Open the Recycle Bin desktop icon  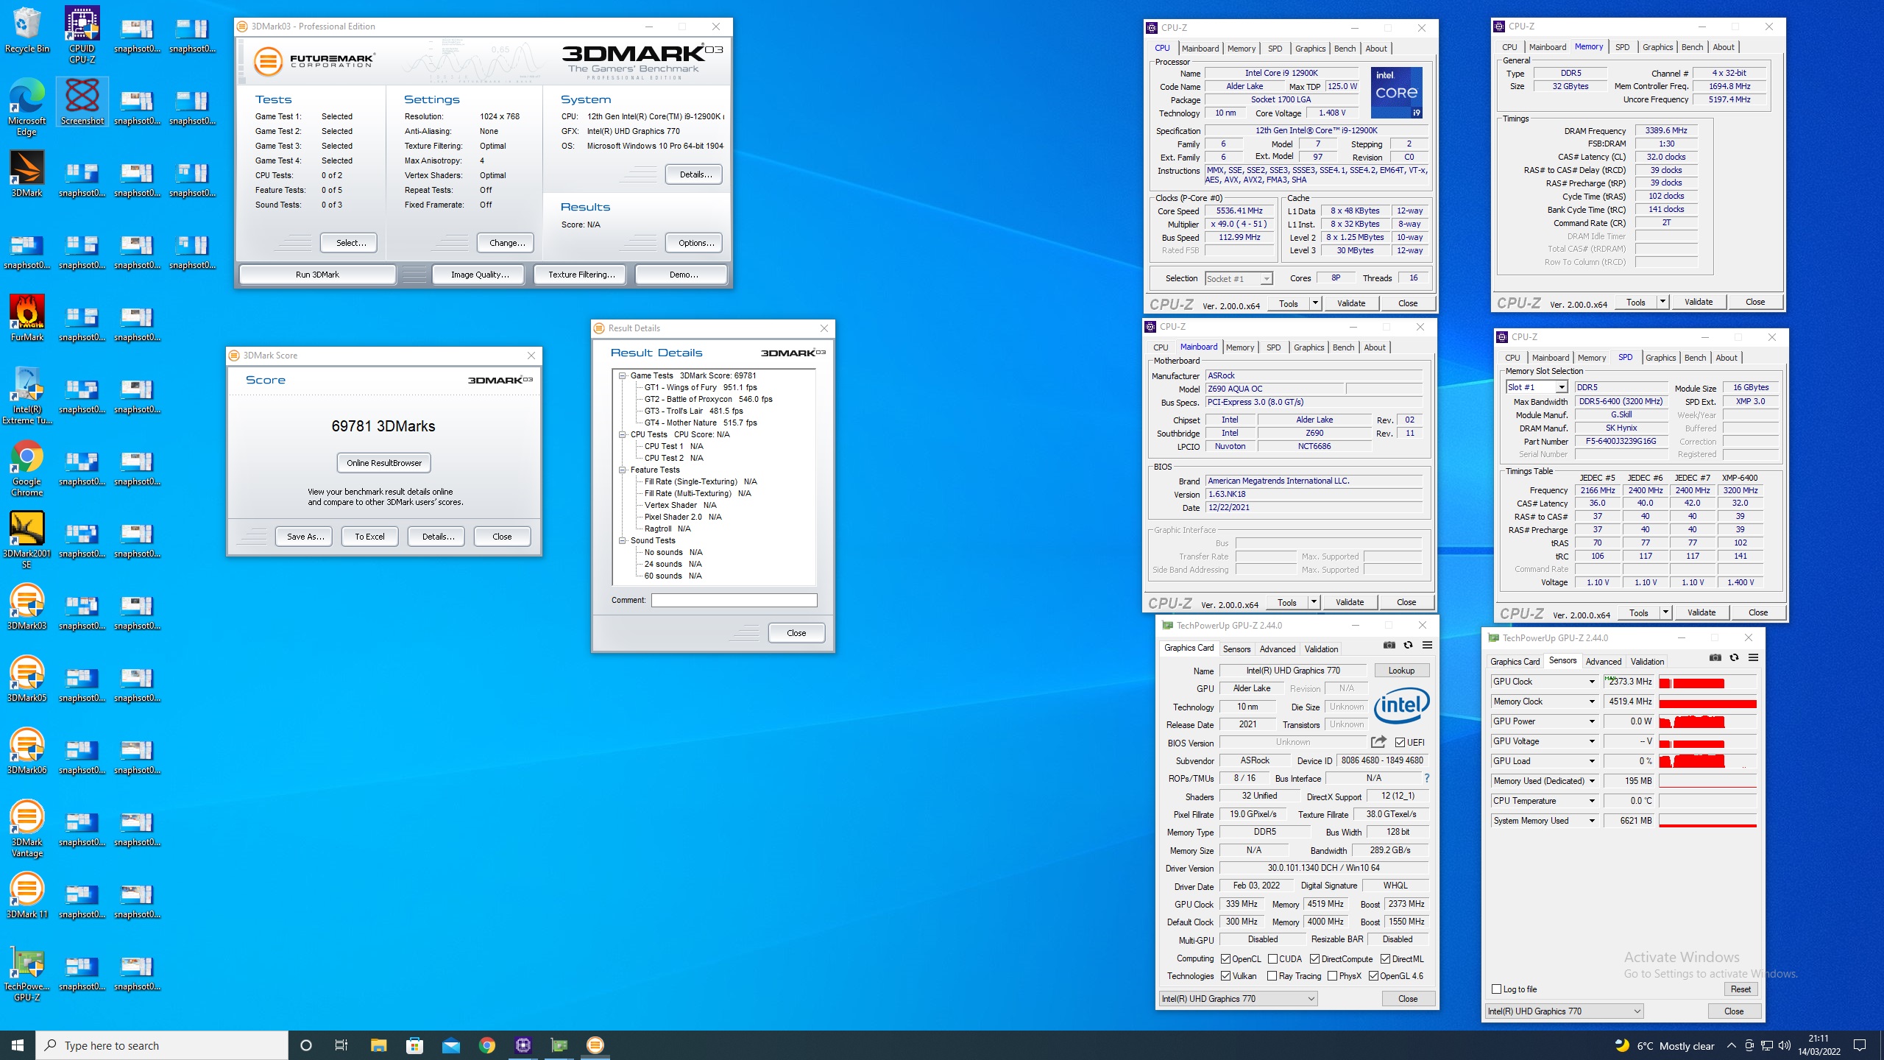26,31
